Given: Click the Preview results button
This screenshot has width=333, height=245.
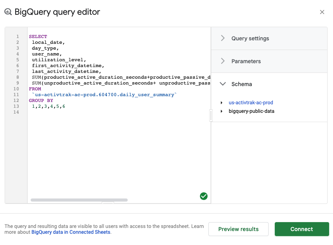Looking at the screenshot, I should pyautogui.click(x=238, y=229).
